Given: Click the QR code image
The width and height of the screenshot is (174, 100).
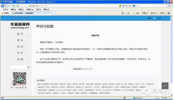Looking at the screenshot, I should click(x=20, y=78).
